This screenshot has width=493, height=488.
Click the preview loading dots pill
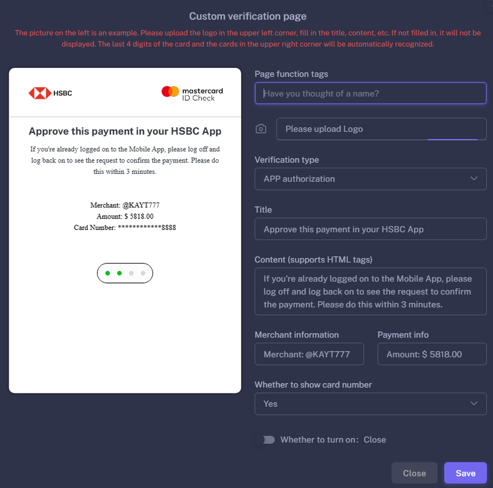pos(125,273)
